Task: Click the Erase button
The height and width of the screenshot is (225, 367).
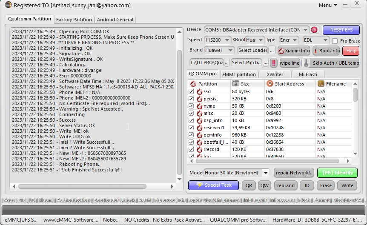Action: tap(326, 185)
